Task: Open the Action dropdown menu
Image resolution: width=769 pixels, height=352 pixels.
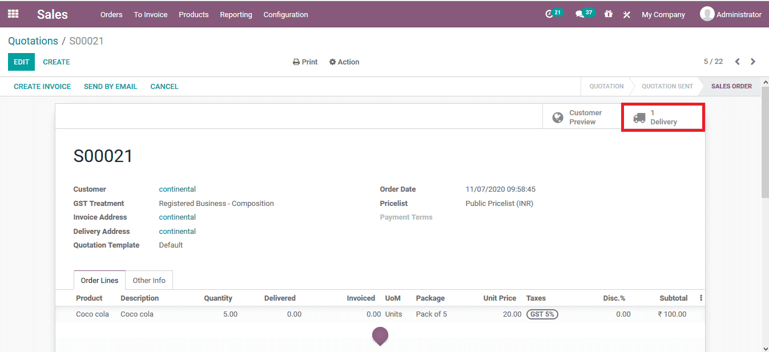Action: coord(344,62)
